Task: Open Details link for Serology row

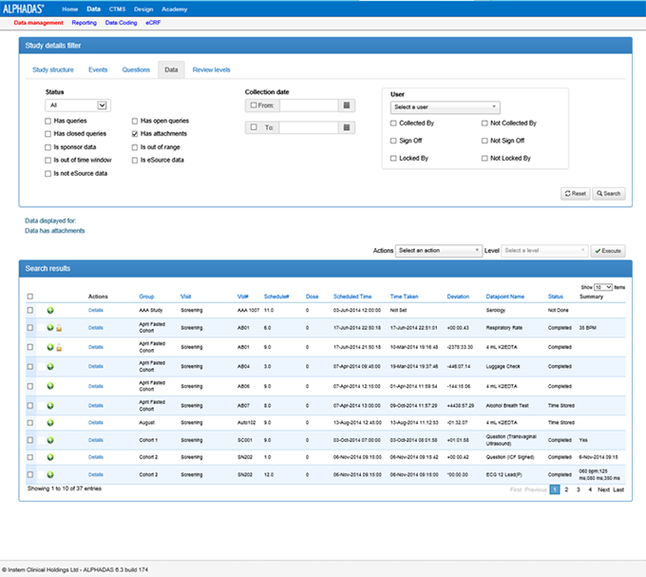Action: pyautogui.click(x=96, y=310)
